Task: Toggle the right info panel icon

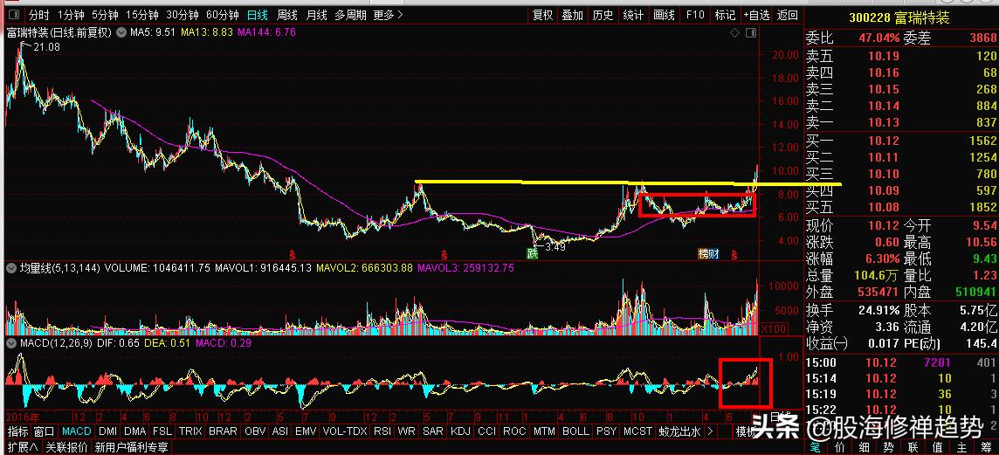Action: coord(752,32)
